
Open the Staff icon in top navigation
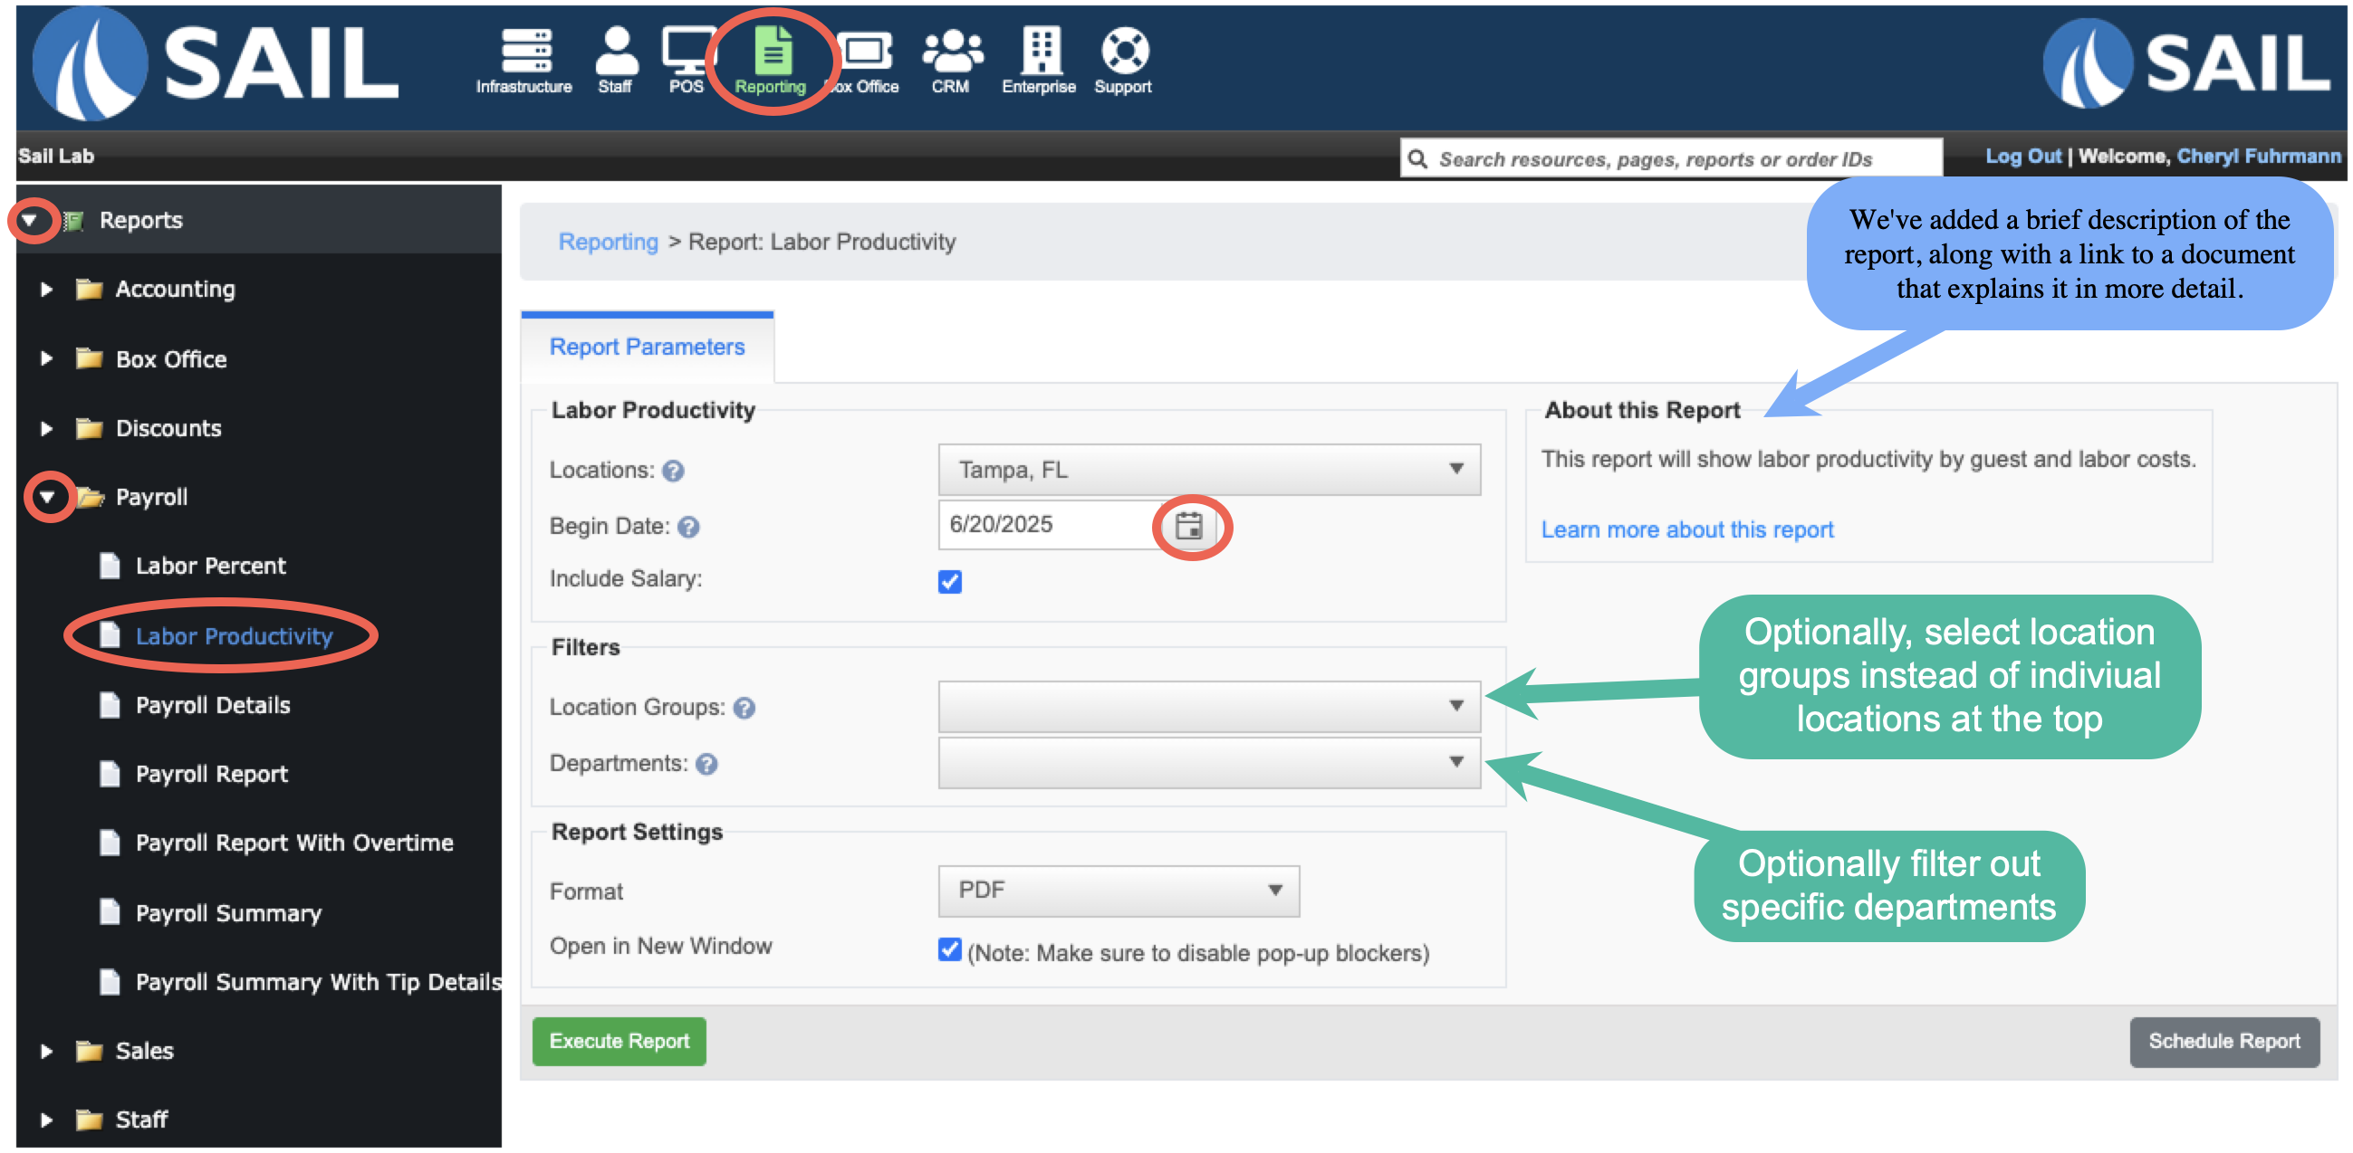(x=617, y=50)
